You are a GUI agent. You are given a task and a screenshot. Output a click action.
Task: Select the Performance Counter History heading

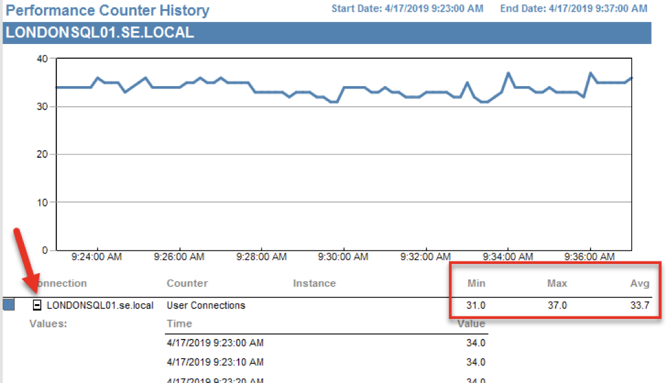(107, 10)
